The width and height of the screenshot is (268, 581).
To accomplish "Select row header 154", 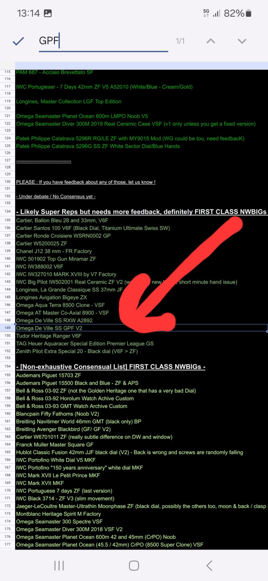I will click(x=8, y=367).
